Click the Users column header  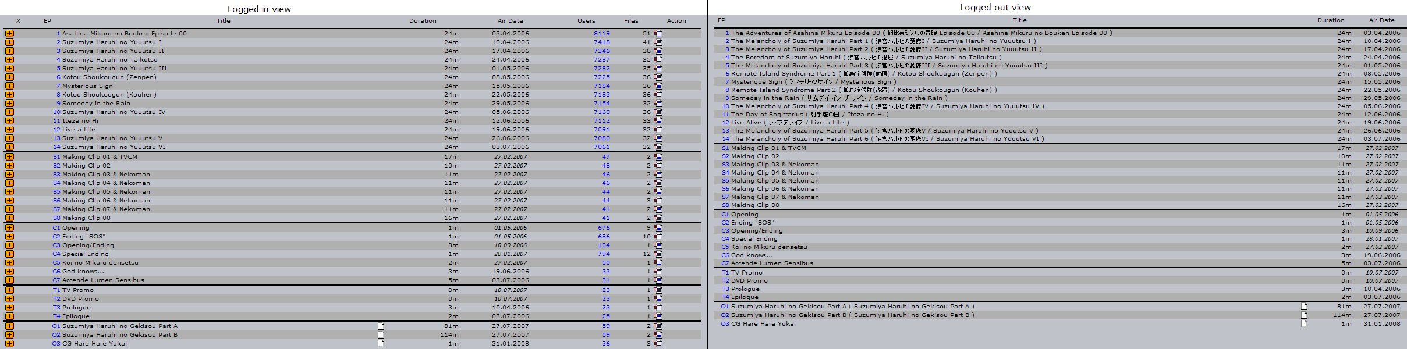pyautogui.click(x=586, y=21)
